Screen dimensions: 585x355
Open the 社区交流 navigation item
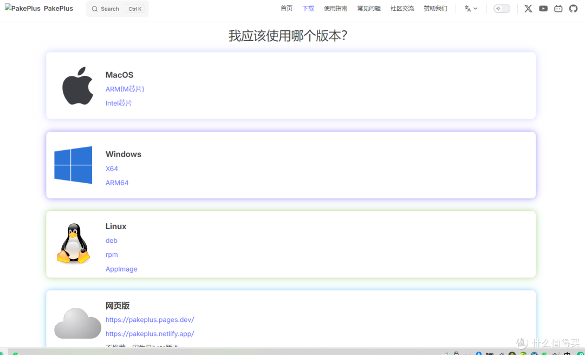[x=402, y=9]
